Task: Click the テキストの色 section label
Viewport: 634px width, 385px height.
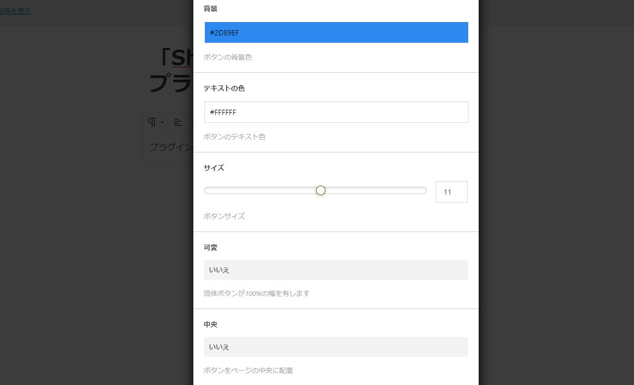Action: (x=224, y=89)
